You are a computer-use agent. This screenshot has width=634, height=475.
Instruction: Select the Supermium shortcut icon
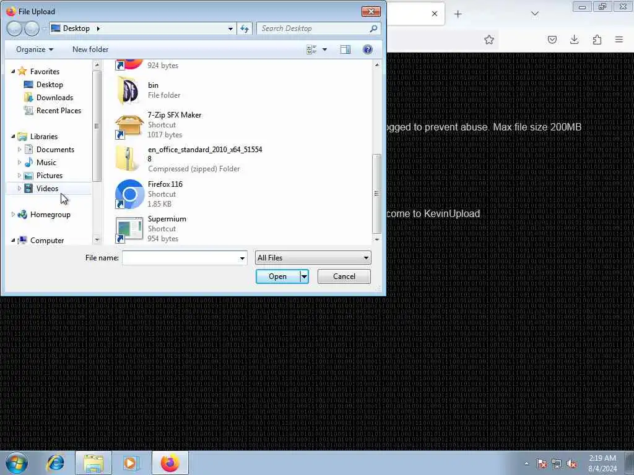[x=129, y=229]
